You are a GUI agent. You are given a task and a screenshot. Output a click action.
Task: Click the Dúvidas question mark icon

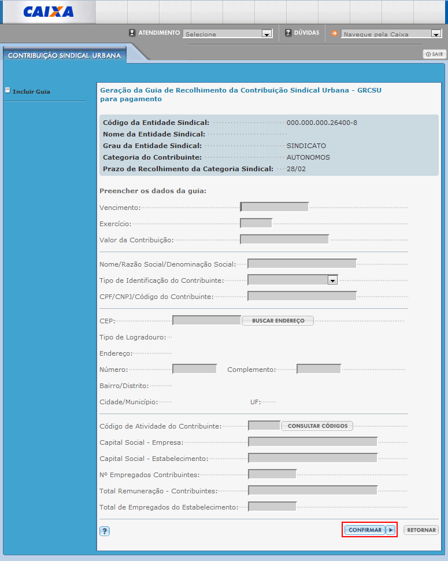288,33
